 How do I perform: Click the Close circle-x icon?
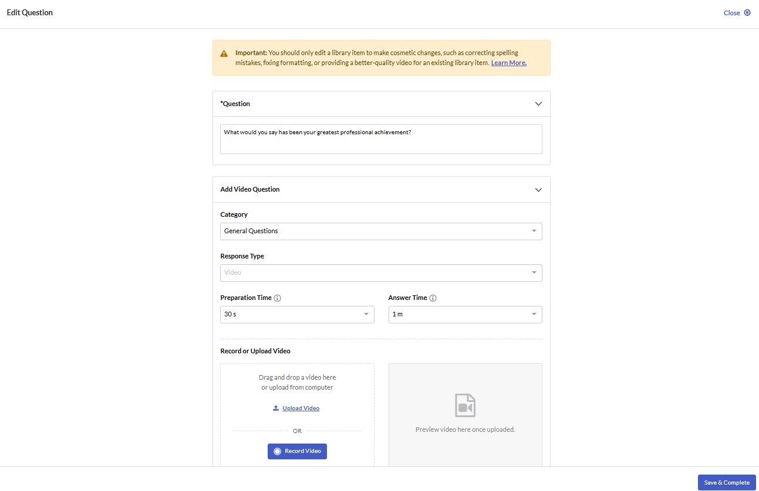(x=747, y=13)
